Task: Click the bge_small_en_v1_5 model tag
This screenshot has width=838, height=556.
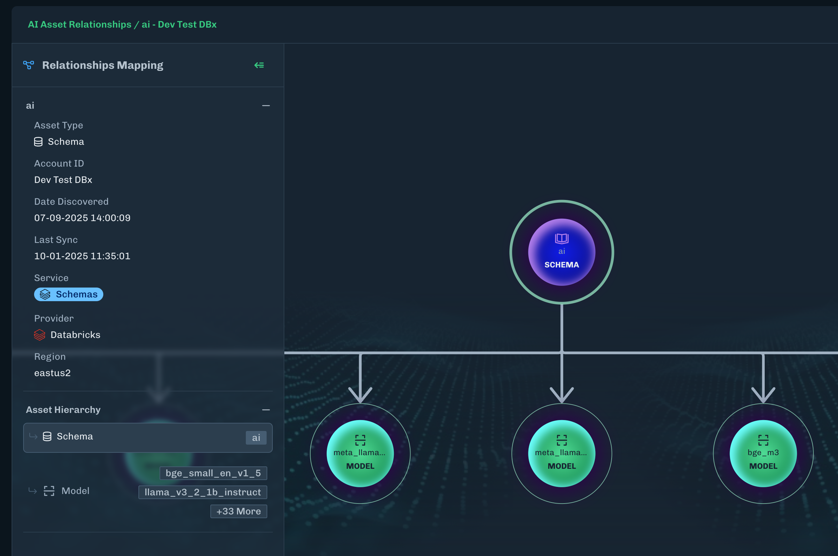Action: tap(213, 473)
